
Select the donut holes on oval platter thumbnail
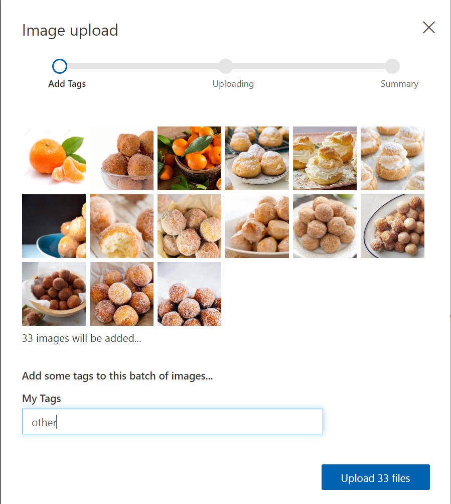[x=392, y=226]
